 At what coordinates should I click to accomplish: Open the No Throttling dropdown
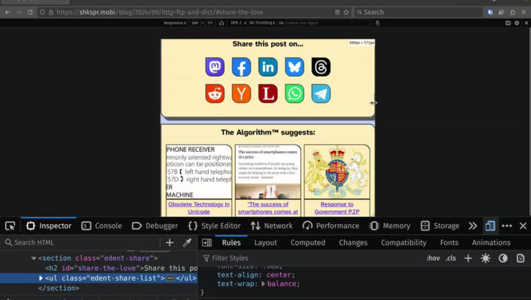pyautogui.click(x=262, y=23)
